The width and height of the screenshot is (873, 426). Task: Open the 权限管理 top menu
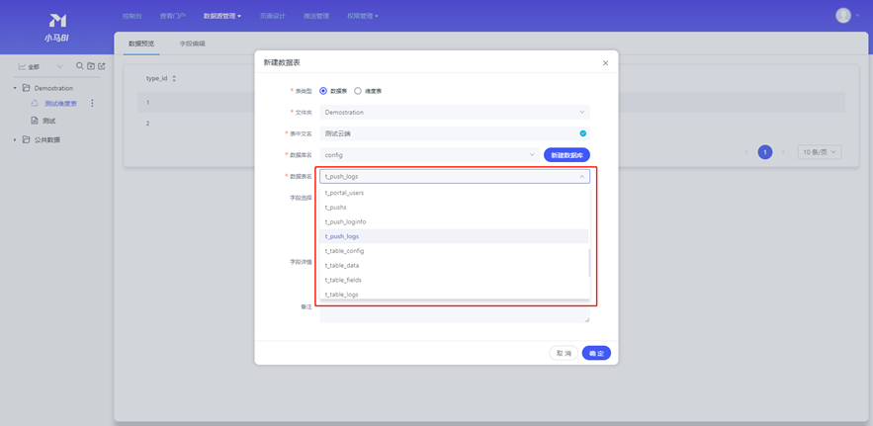click(x=362, y=16)
